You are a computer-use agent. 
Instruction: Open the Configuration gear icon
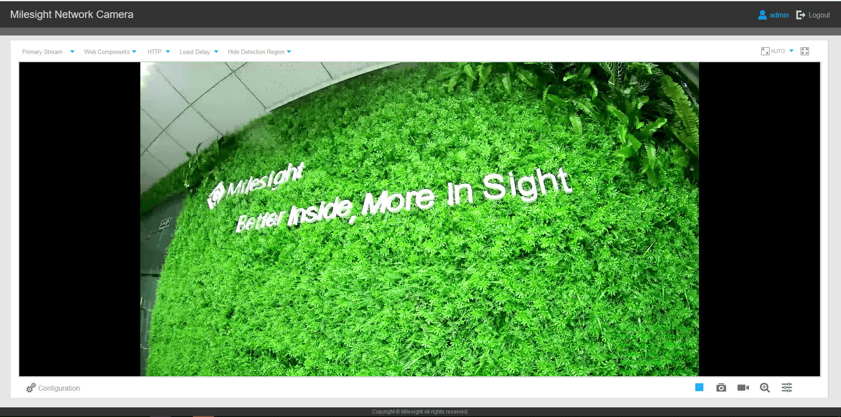31,388
